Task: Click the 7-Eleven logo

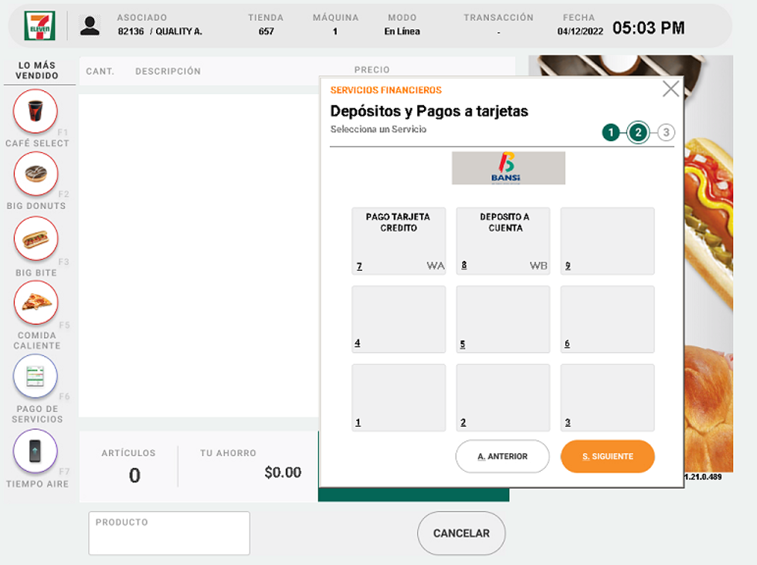Action: click(x=39, y=25)
